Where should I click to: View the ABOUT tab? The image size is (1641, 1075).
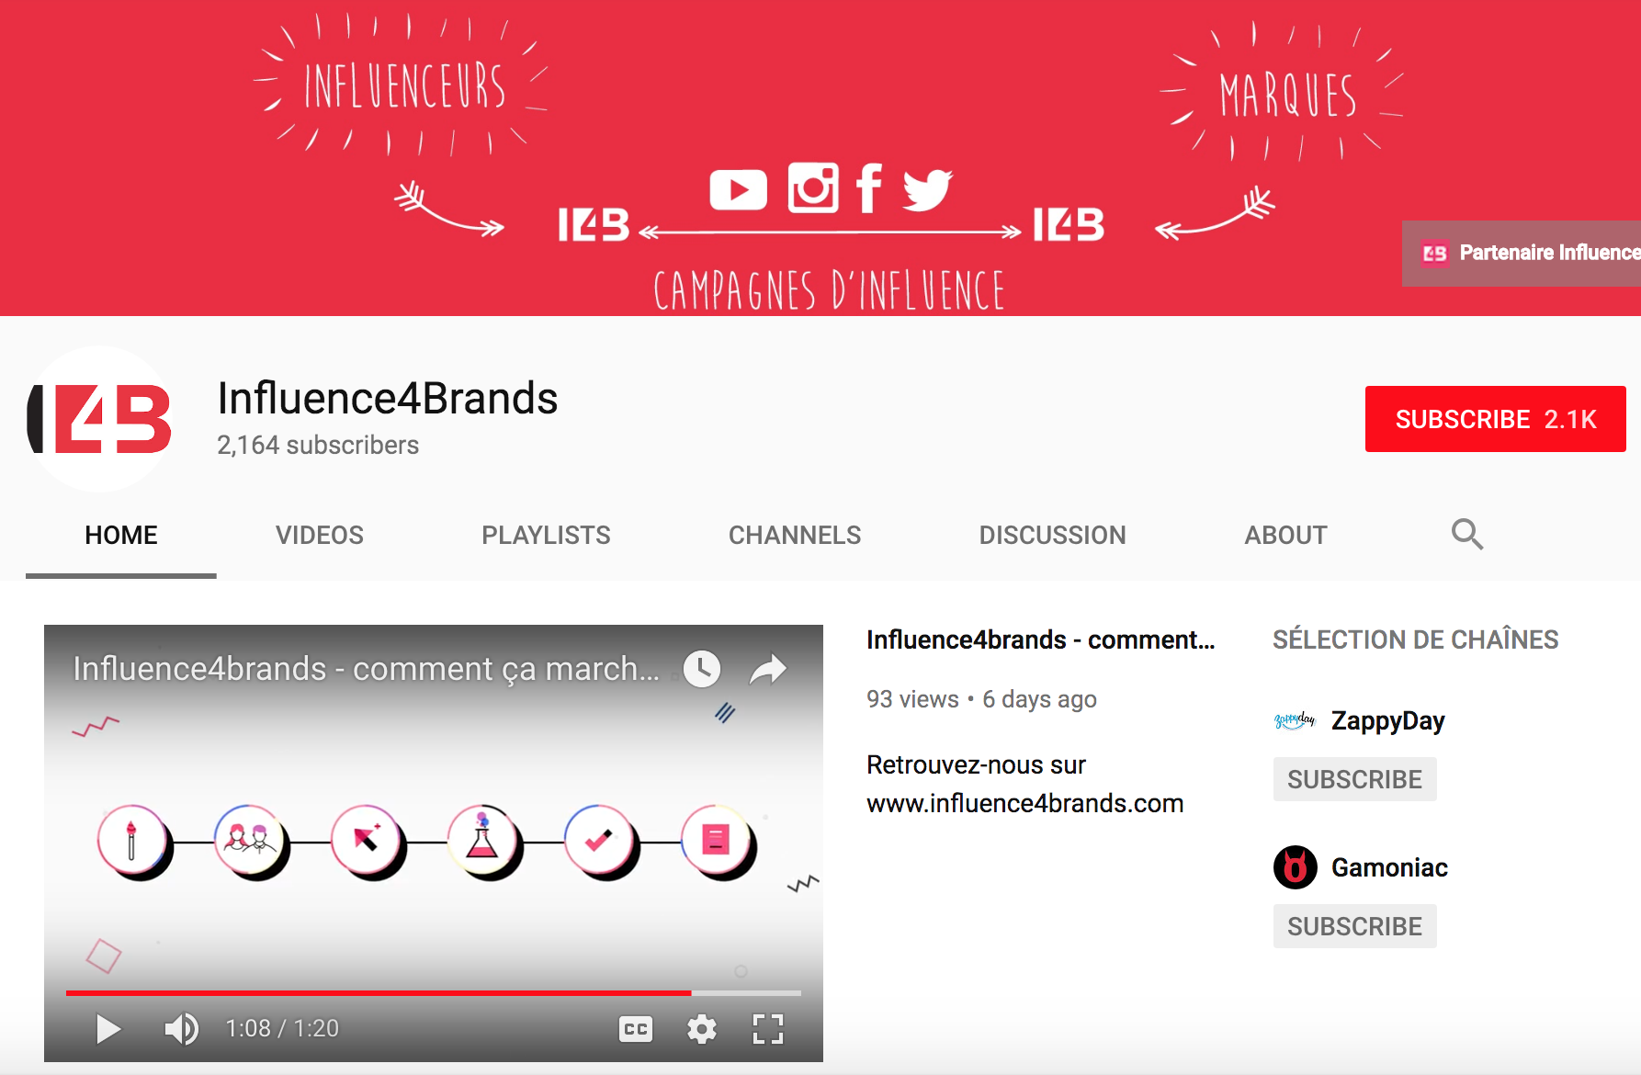pos(1285,535)
